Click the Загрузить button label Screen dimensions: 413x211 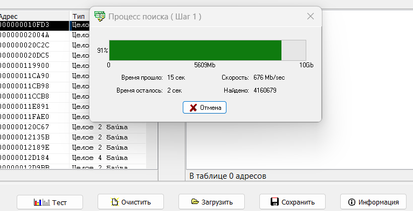tap(217, 202)
